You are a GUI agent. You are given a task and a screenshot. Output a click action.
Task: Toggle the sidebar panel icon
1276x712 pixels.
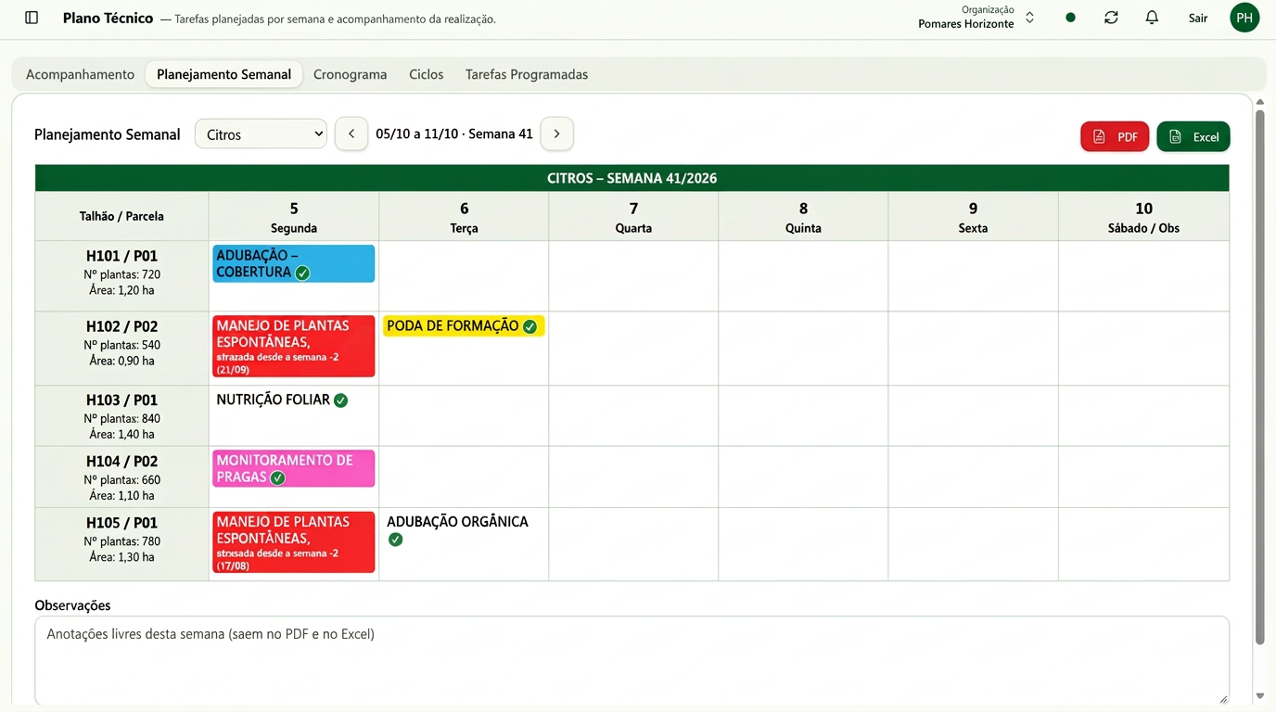pyautogui.click(x=32, y=18)
